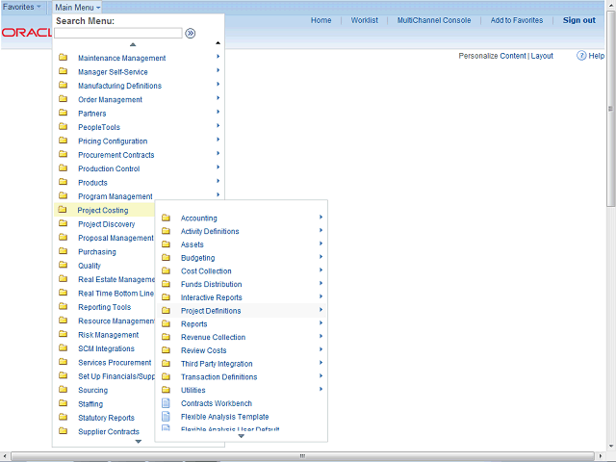Click the folder icon beside Supplier Contracts
616x462 pixels.
click(x=63, y=431)
